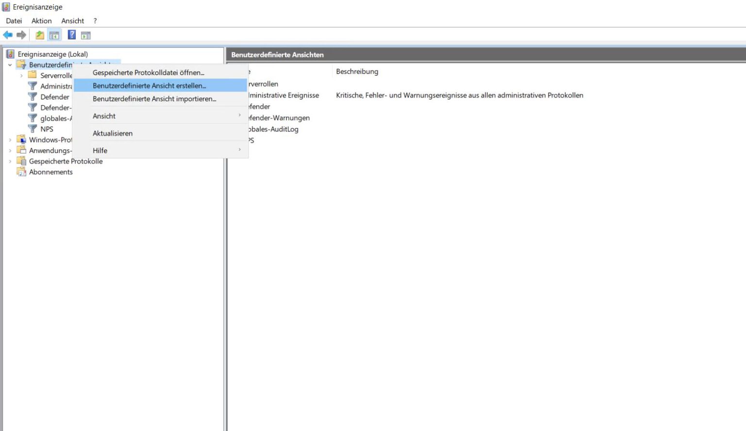Choose Benutzerdefinierte Ansicht erstellen from context menu
The image size is (746, 431).
(149, 85)
